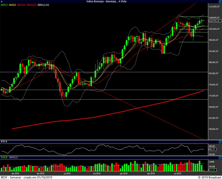
Task: Toggle the MMS8 moving average label
Action: (x=13, y=5)
